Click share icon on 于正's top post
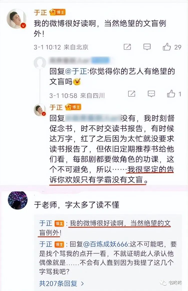This screenshot has width=188, height=291. 127,47
